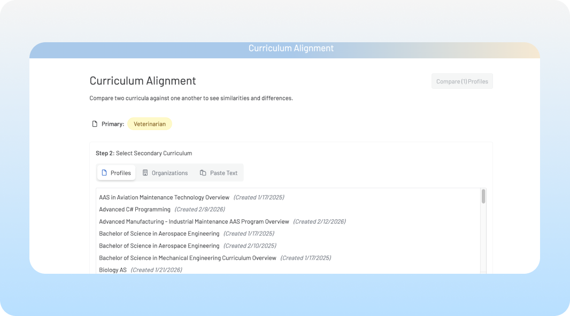This screenshot has height=316, width=570.
Task: Select AAS in Aviation Maintenance Technology Overview
Action: pos(164,197)
